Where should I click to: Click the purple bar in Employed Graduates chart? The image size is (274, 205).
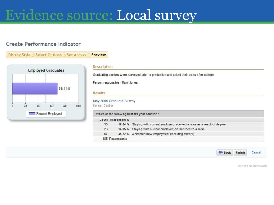click(35, 89)
